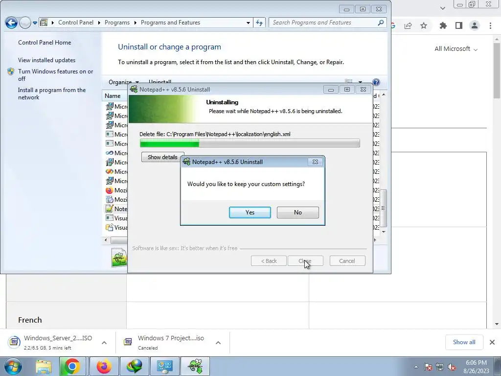Select the Microsoft entry with infinity icon
The image size is (501, 376).
(116, 153)
